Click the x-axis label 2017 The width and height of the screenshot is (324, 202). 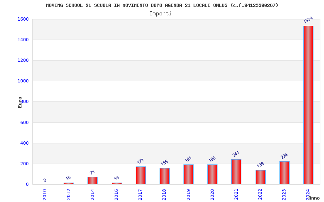tap(140, 194)
